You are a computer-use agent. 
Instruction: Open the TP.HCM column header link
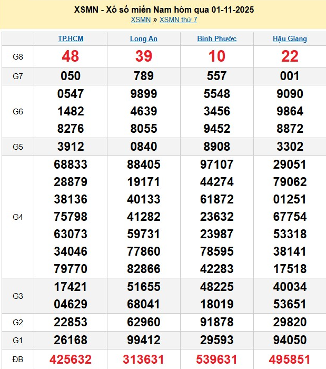tap(71, 39)
